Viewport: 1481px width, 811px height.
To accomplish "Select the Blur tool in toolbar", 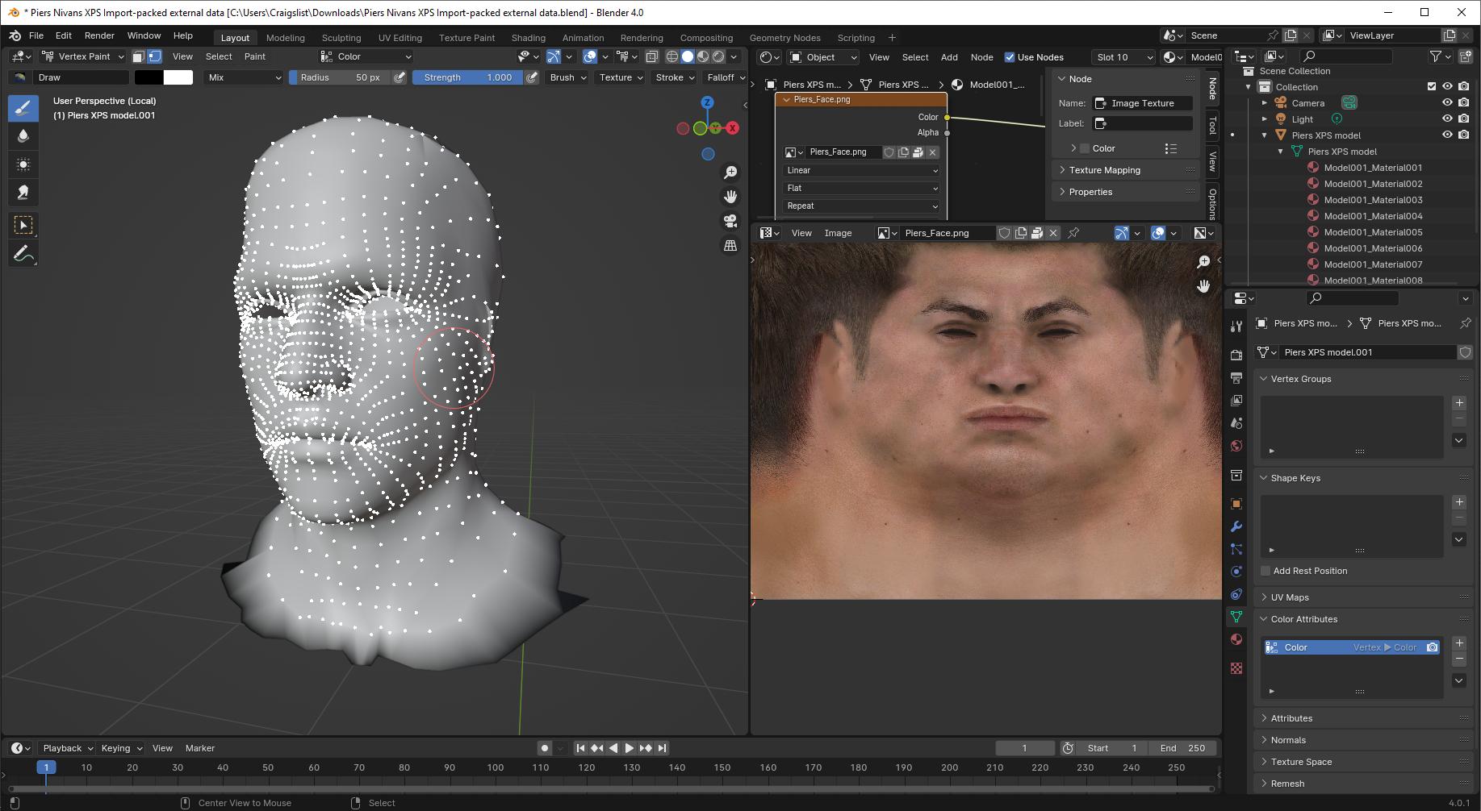I will 23,136.
